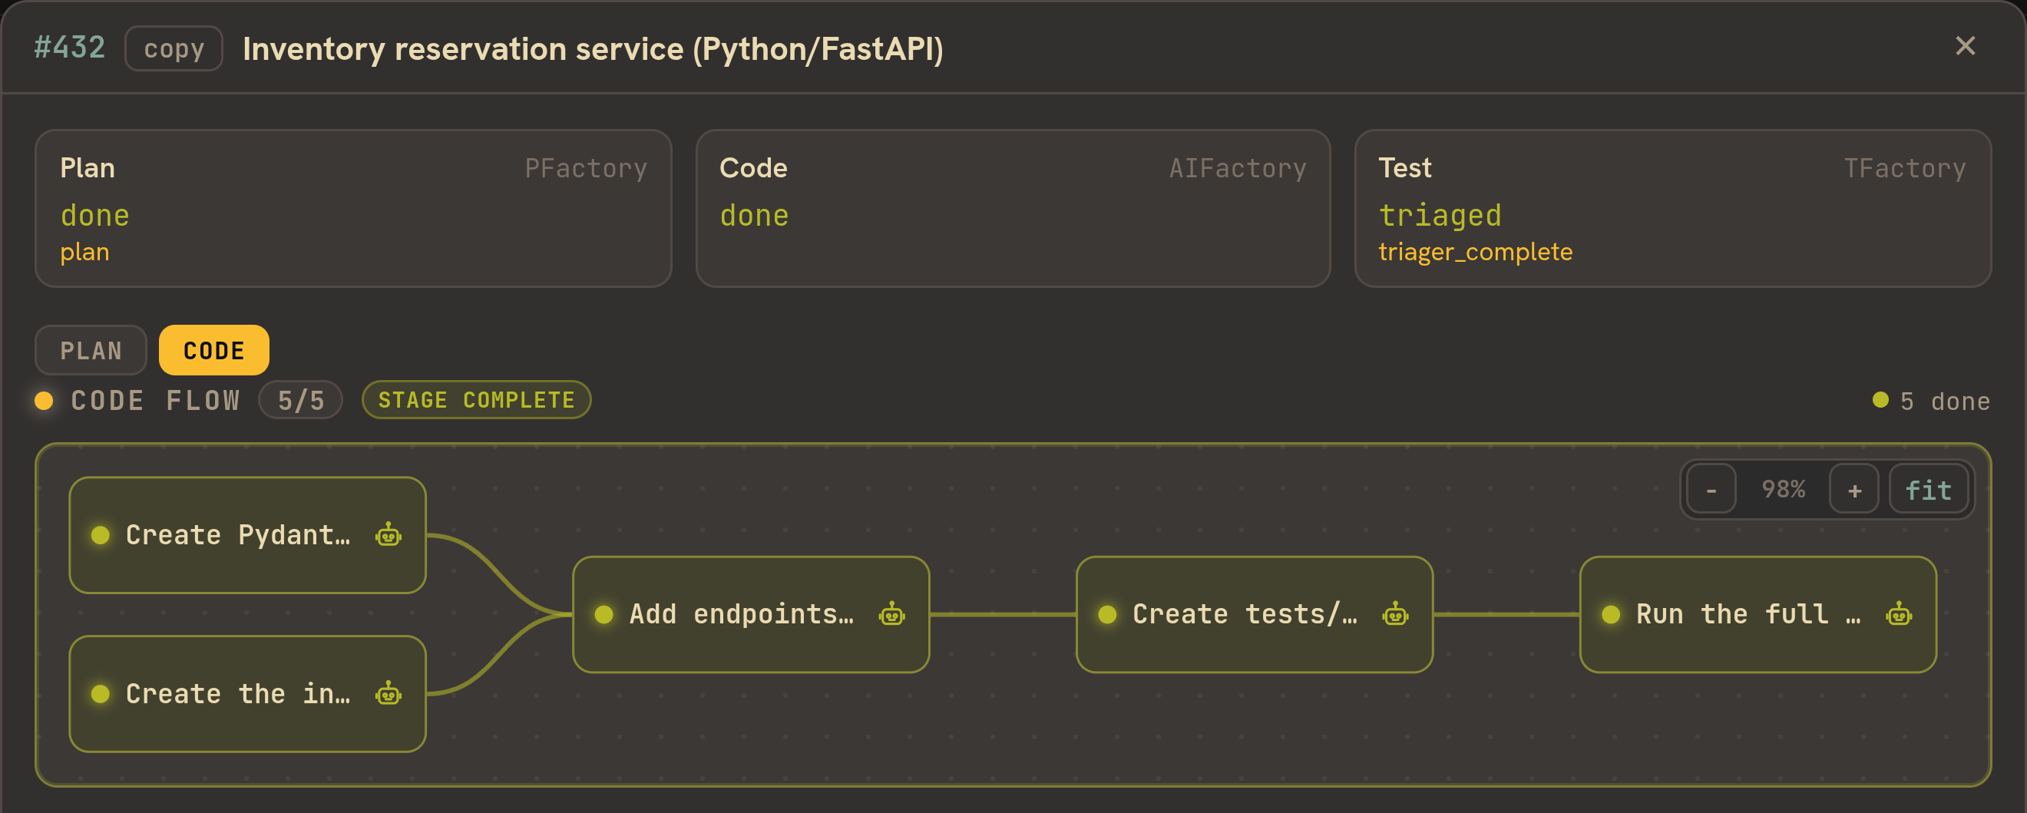Click done status in Code card
The image size is (2027, 813).
754,215
